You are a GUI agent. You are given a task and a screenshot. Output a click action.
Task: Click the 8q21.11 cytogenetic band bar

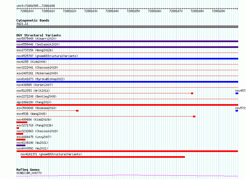tap(127, 27)
